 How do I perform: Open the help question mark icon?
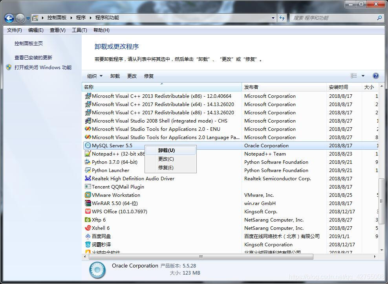coord(375,76)
